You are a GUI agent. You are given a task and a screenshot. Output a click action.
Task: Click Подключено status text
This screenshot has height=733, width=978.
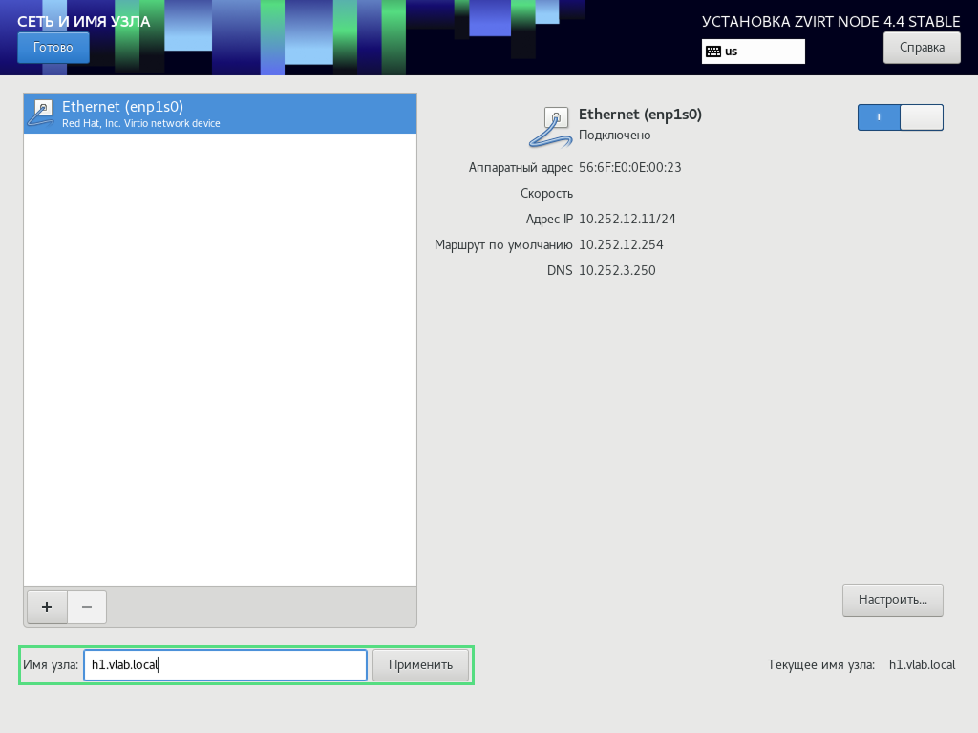tap(614, 136)
